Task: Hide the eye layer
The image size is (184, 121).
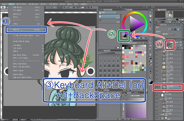Action: (156, 59)
